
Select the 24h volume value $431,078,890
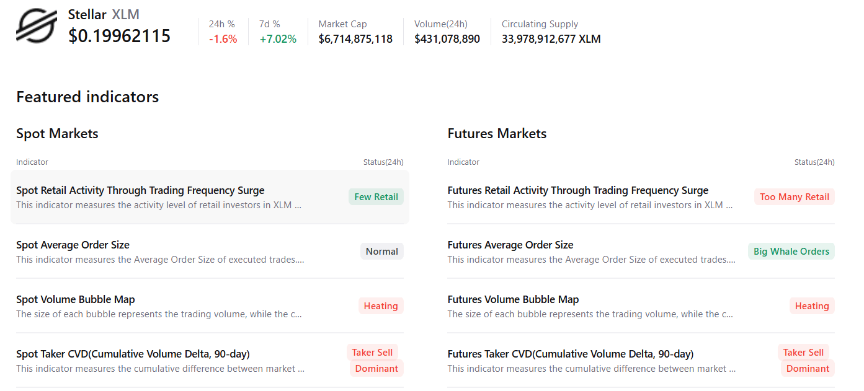(447, 39)
